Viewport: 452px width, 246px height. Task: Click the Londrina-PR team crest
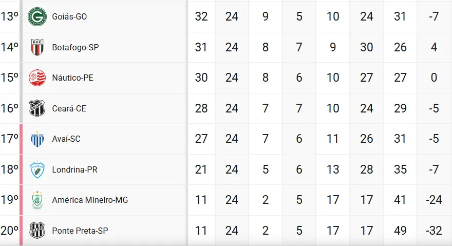pyautogui.click(x=37, y=169)
